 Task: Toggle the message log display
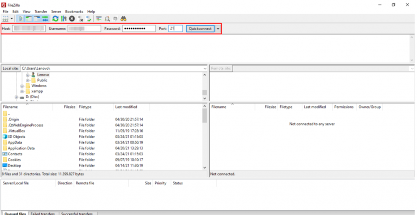click(x=20, y=19)
